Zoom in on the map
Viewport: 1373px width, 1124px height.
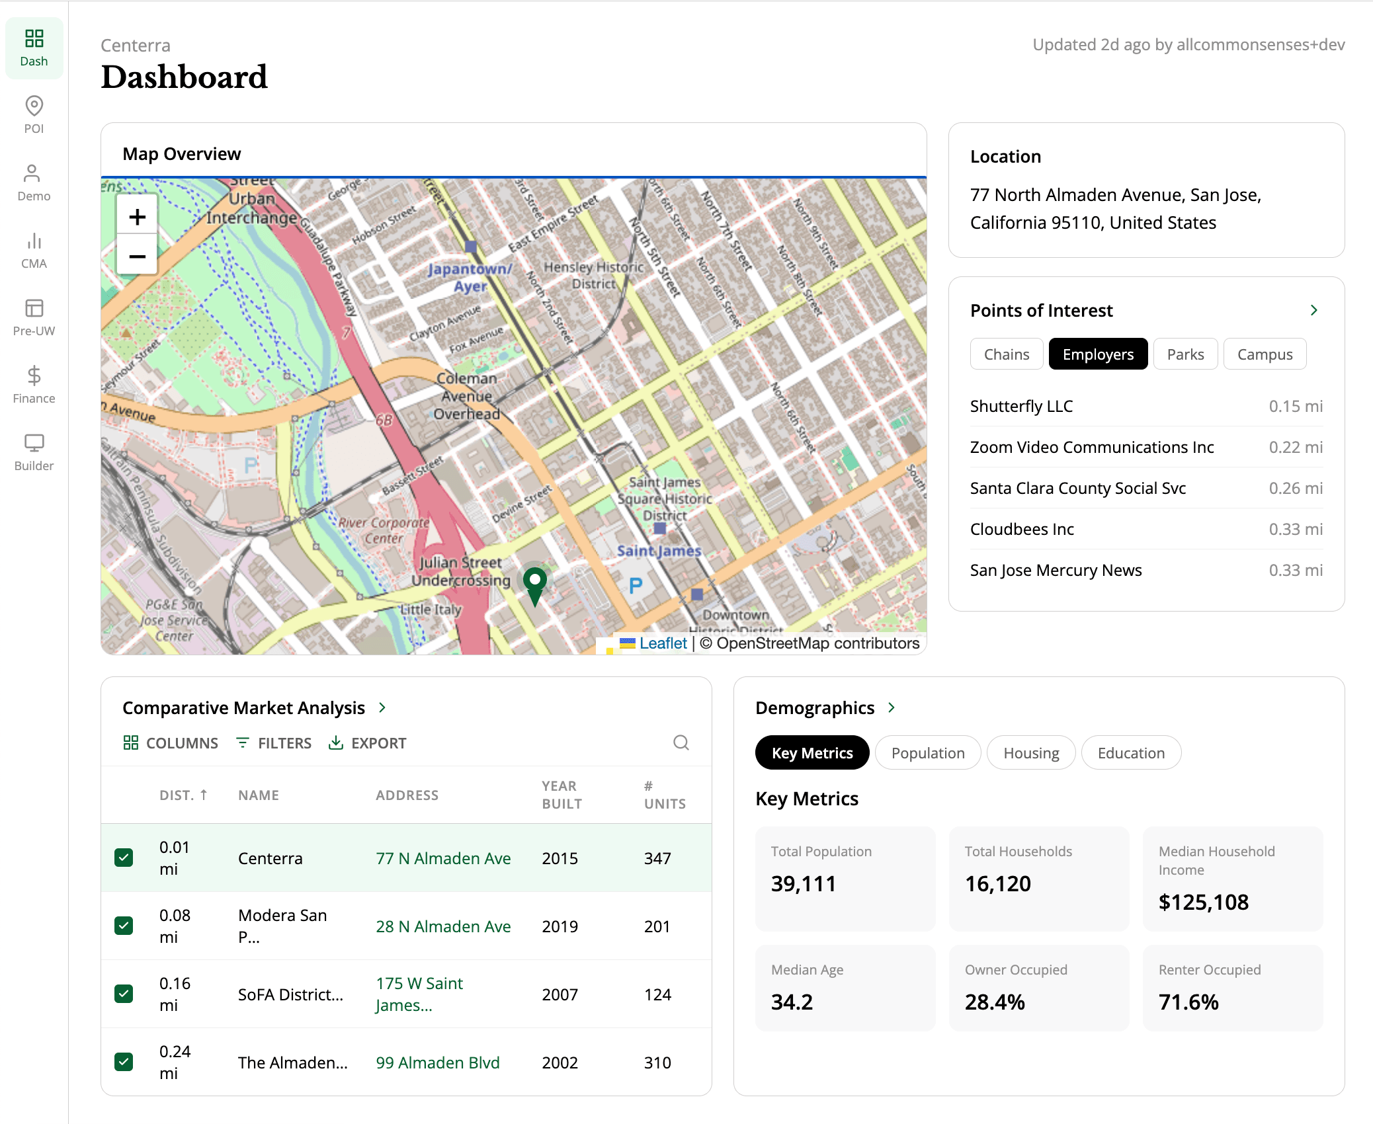click(x=137, y=216)
